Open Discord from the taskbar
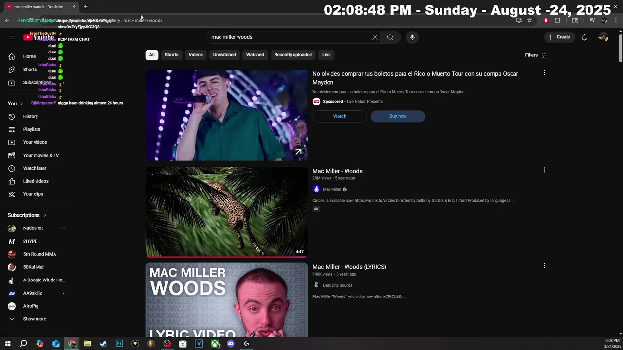 pos(231,344)
